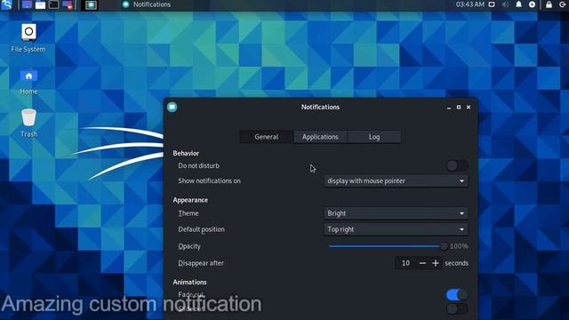Click the display icon beside the clock
Screen dimensions: 569x320
(x=492, y=4)
